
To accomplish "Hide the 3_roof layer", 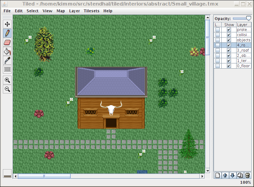I will pos(229,50).
